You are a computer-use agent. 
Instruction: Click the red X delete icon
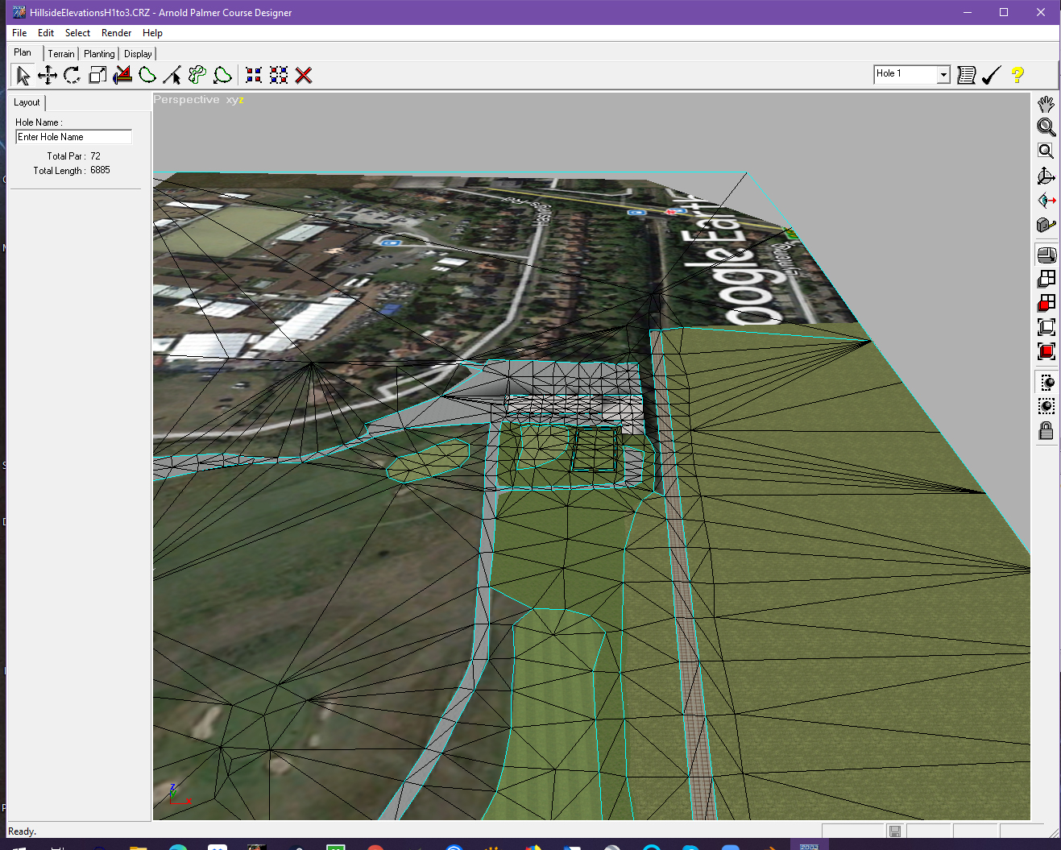pyautogui.click(x=304, y=76)
